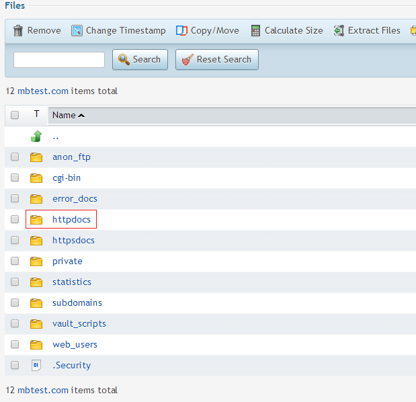
Task: Click the Extract Files toolbar icon
Action: point(339,30)
